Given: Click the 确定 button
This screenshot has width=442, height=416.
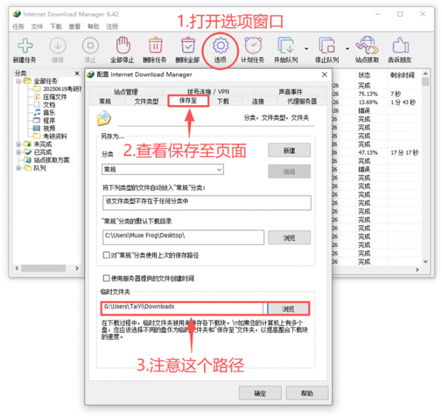Looking at the screenshot, I should 260,393.
